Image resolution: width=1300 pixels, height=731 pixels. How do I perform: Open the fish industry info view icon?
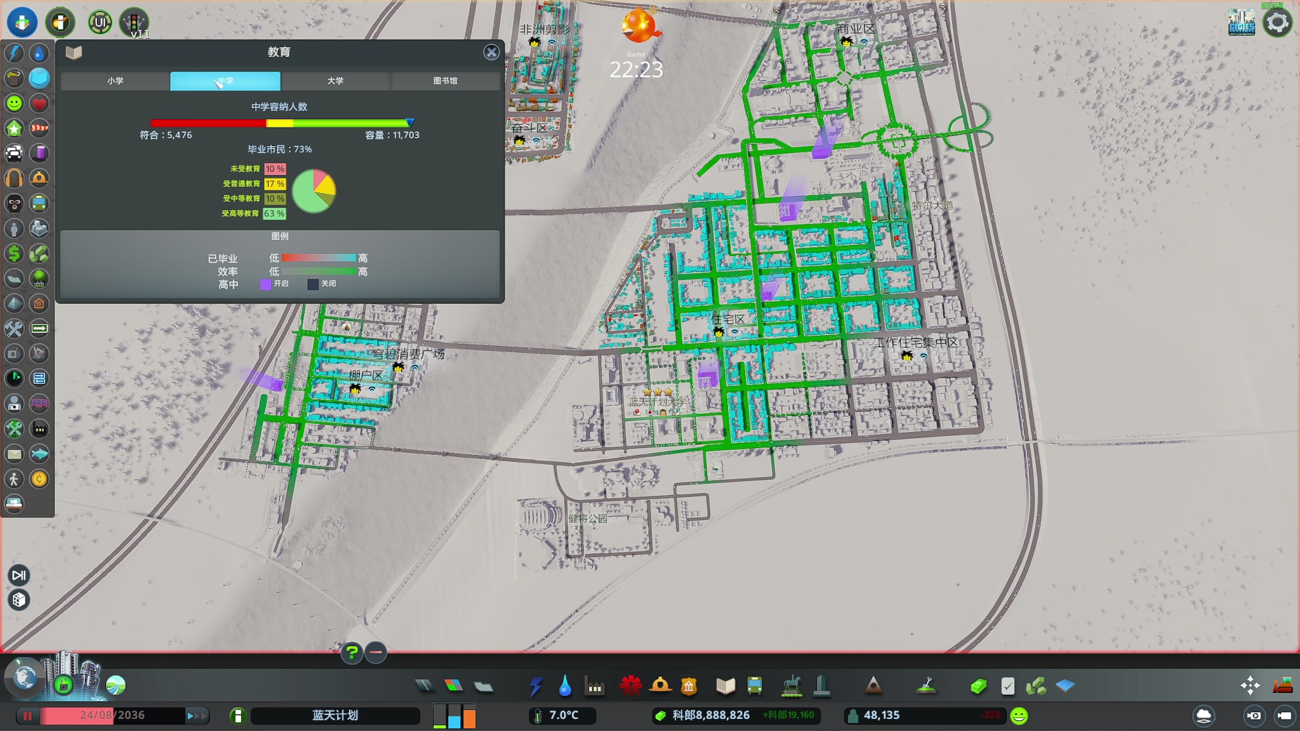[39, 454]
